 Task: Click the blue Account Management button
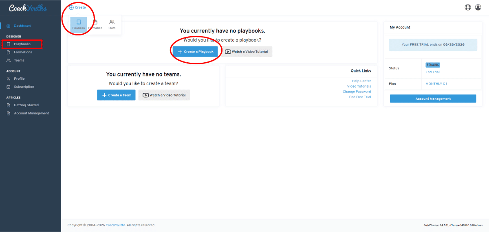click(433, 98)
